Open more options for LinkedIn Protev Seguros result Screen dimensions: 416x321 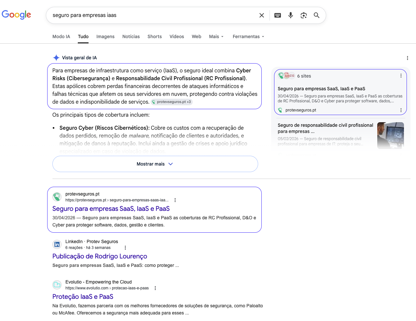coord(125,248)
